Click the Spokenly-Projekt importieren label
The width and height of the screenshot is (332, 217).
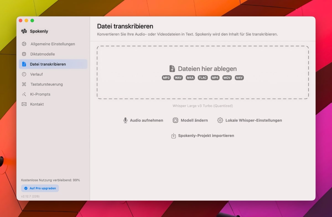[x=206, y=136]
